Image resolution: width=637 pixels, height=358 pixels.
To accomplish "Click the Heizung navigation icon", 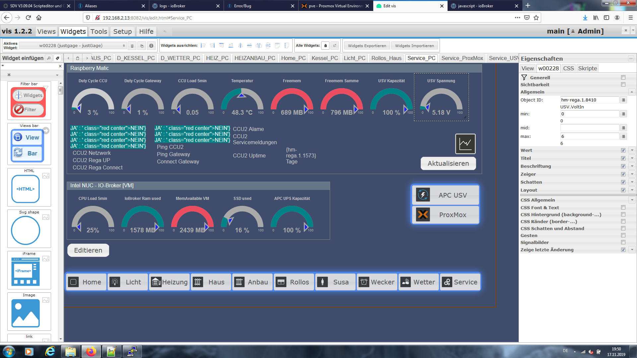I will 156,282.
